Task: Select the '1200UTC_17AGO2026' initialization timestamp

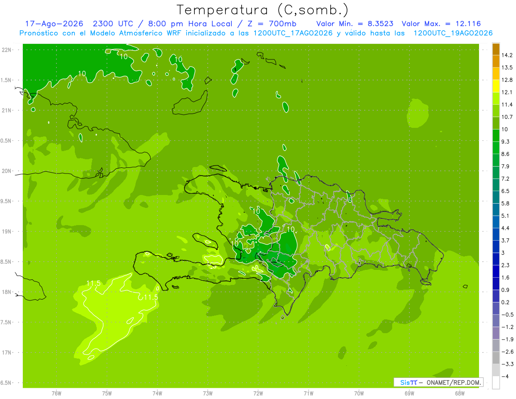Action: pos(292,33)
